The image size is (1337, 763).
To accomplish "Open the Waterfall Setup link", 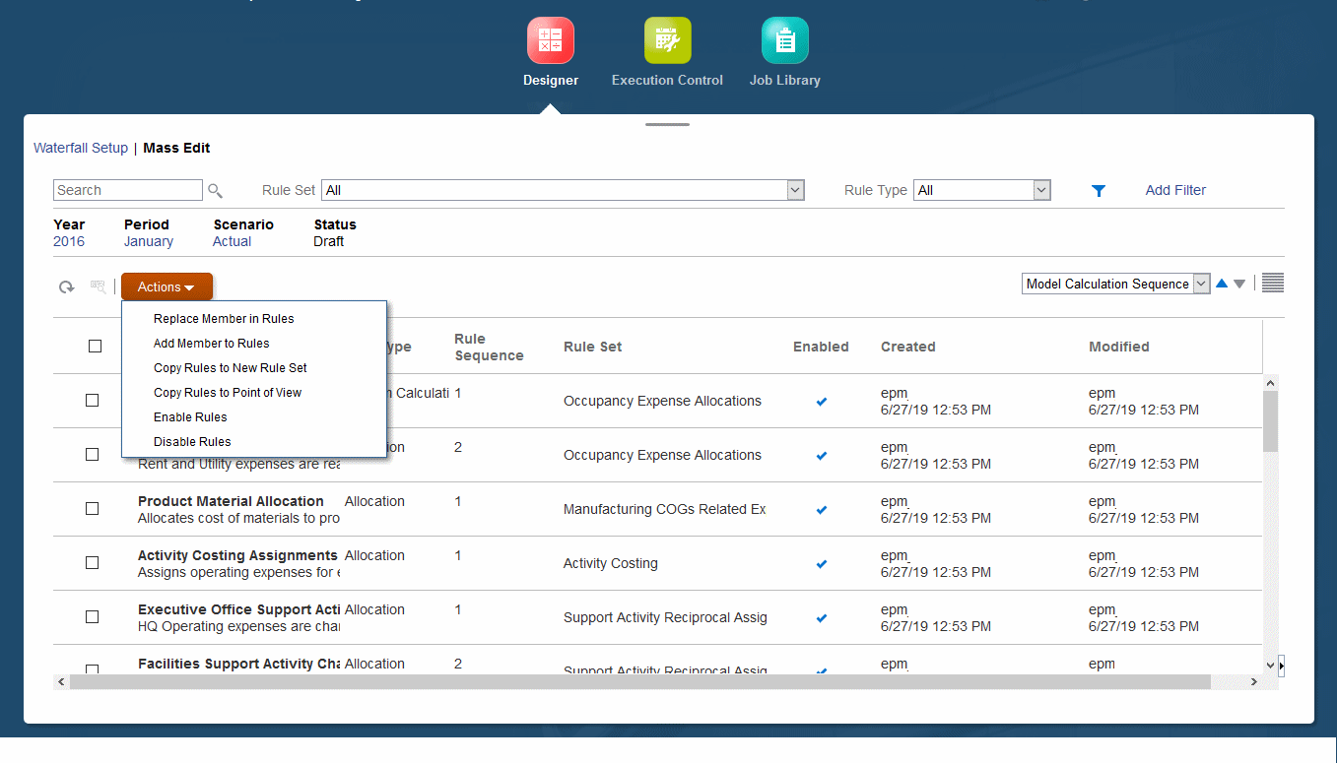I will pos(81,148).
